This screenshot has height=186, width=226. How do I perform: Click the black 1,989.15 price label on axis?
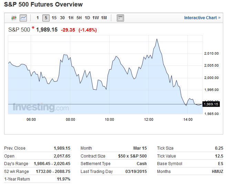point(211,104)
